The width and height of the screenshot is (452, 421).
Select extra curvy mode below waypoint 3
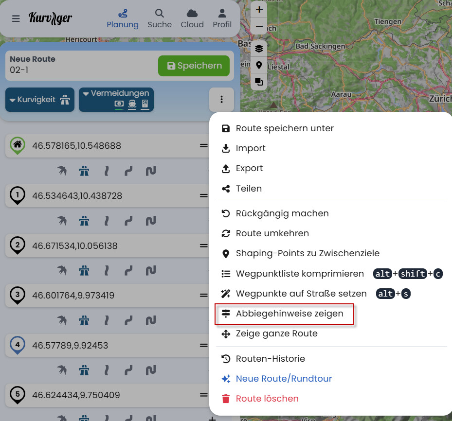[x=151, y=320]
